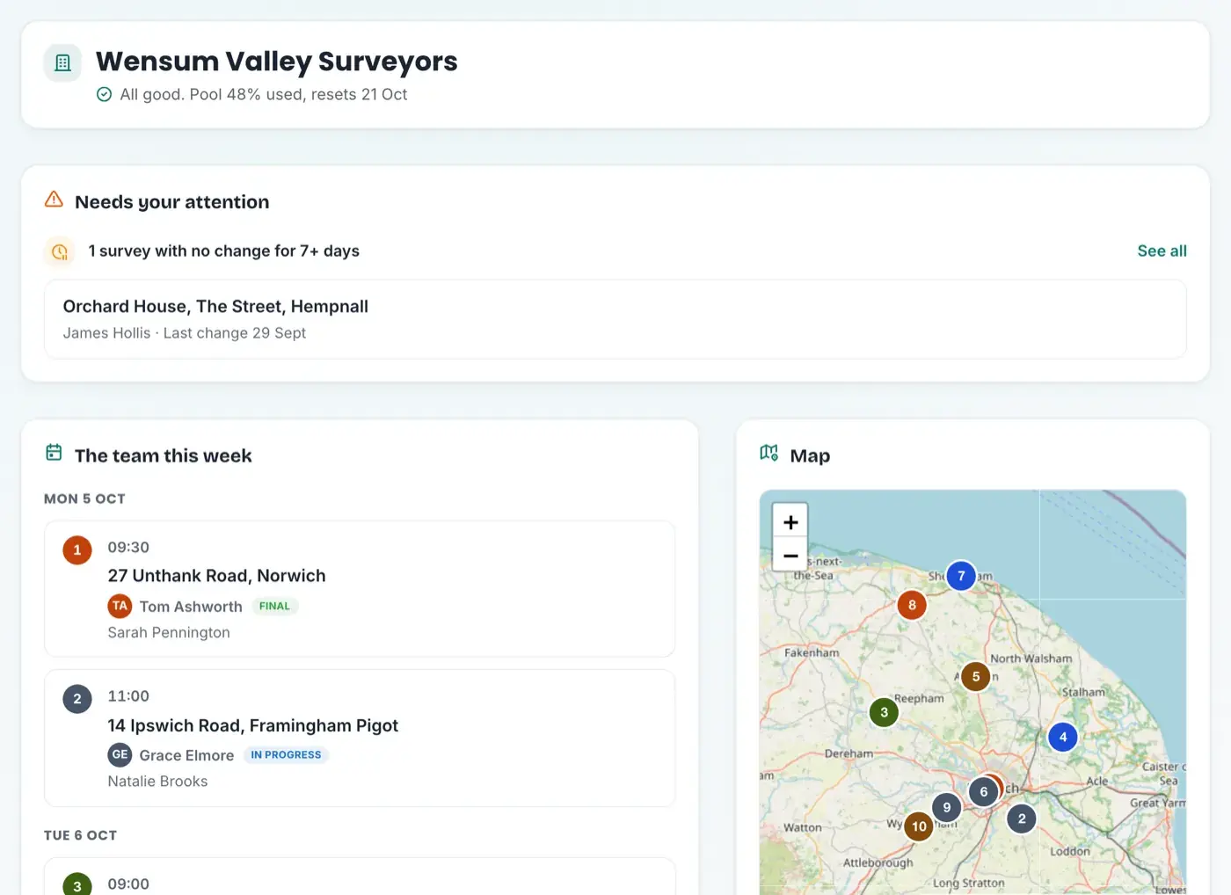Click "James Hollis · Last change 29 Sept" text
1231x895 pixels.
point(185,333)
